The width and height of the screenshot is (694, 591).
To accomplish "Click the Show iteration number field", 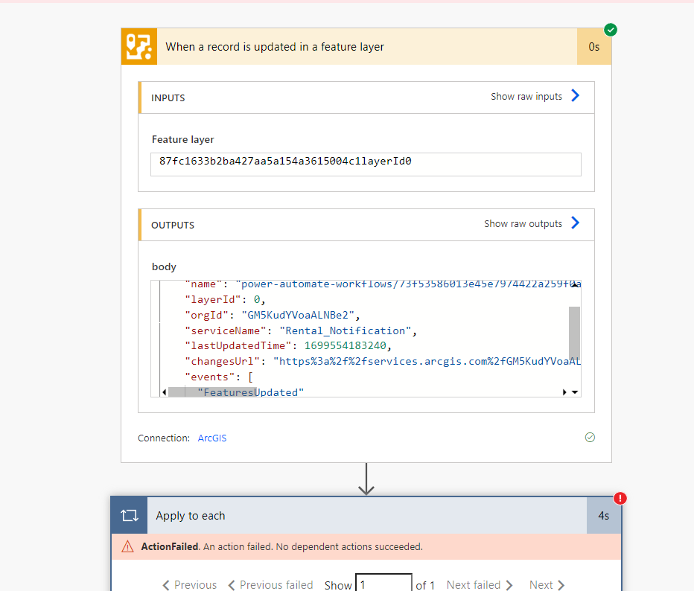I will (383, 584).
